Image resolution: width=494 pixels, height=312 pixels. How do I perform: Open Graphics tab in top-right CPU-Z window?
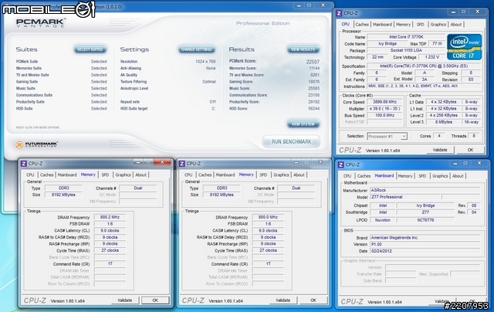[x=438, y=24]
